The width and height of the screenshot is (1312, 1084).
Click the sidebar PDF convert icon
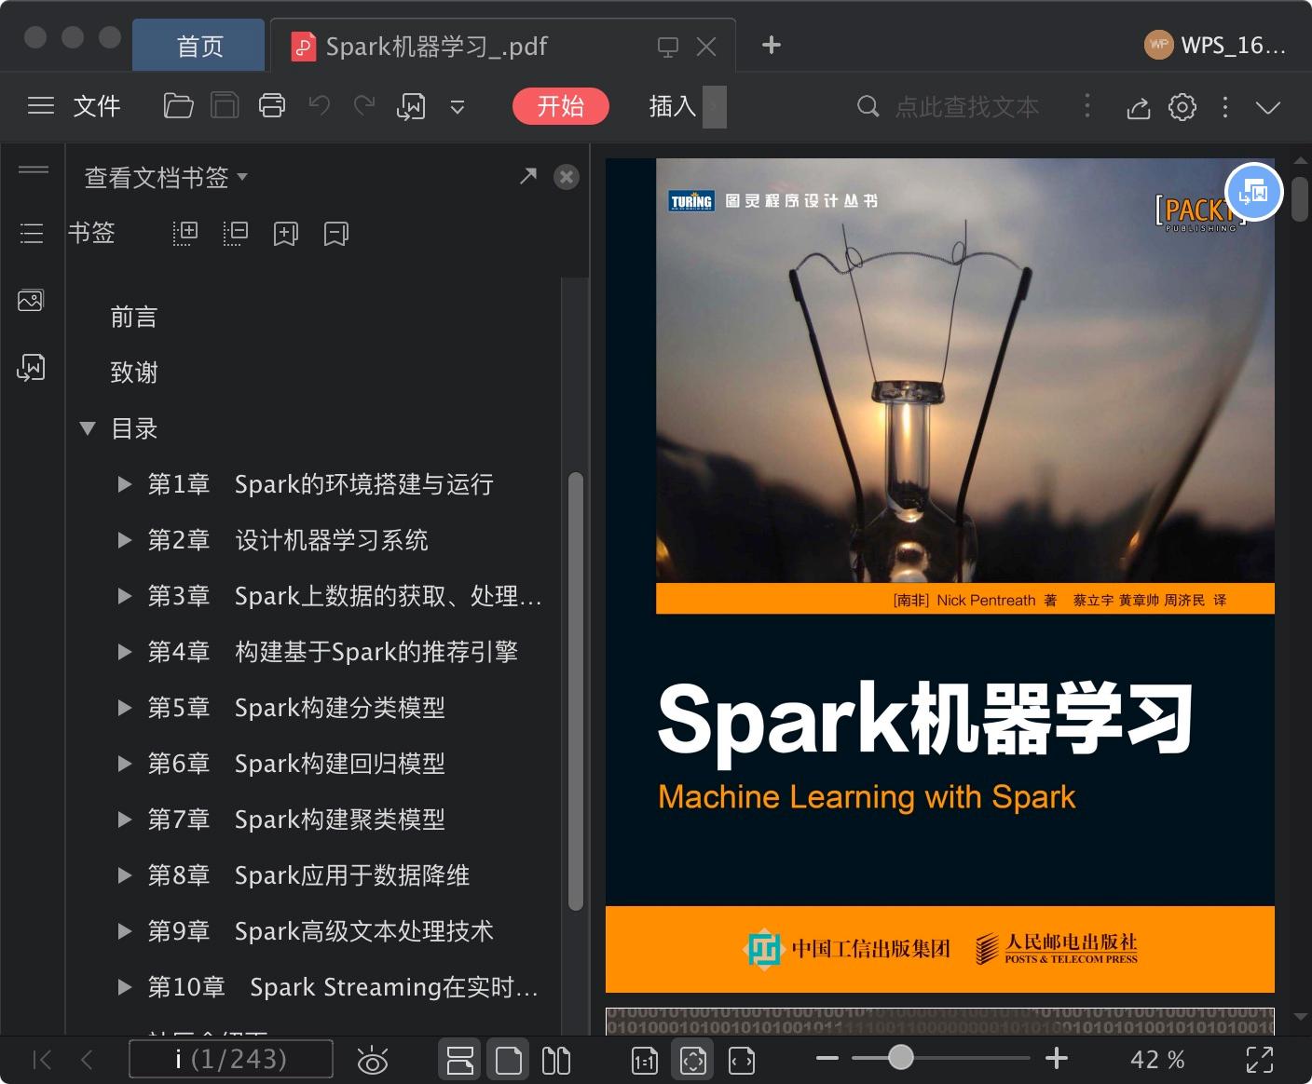coord(31,368)
